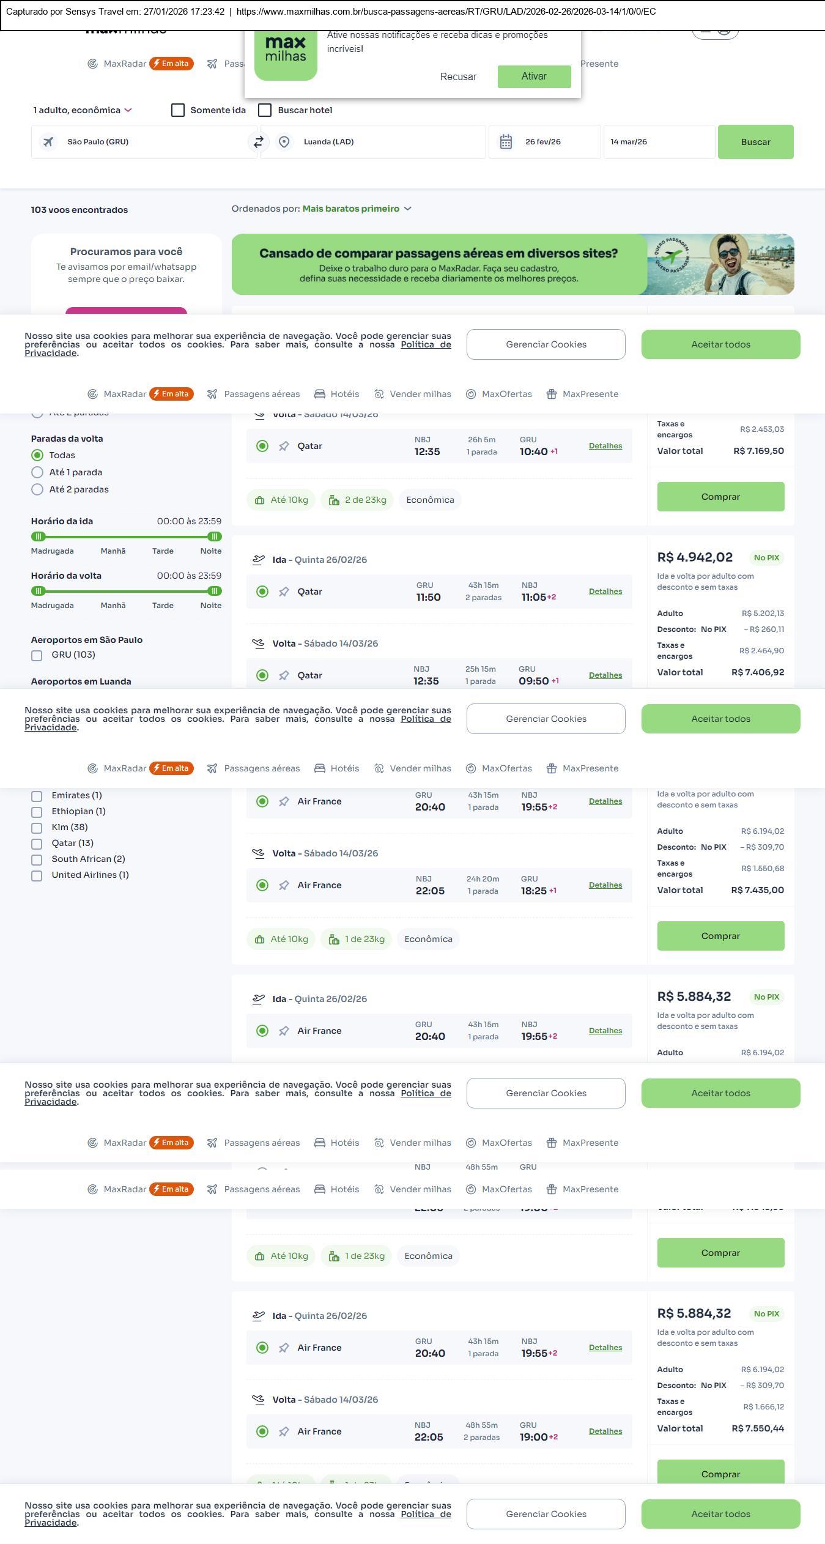Image resolution: width=825 pixels, height=1544 pixels.
Task: Click the left handle of the Horário da ida slider
Action: point(39,536)
